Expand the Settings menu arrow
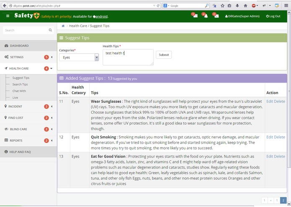Image resolution: width=291 pixels, height=207 pixels. [x=52, y=57]
